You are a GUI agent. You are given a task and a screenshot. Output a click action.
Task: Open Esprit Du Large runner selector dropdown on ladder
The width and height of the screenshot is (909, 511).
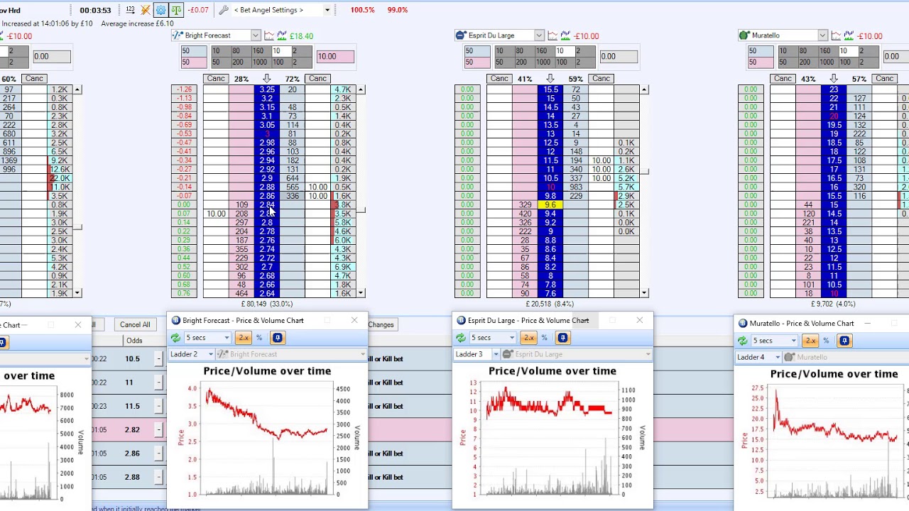coord(539,35)
